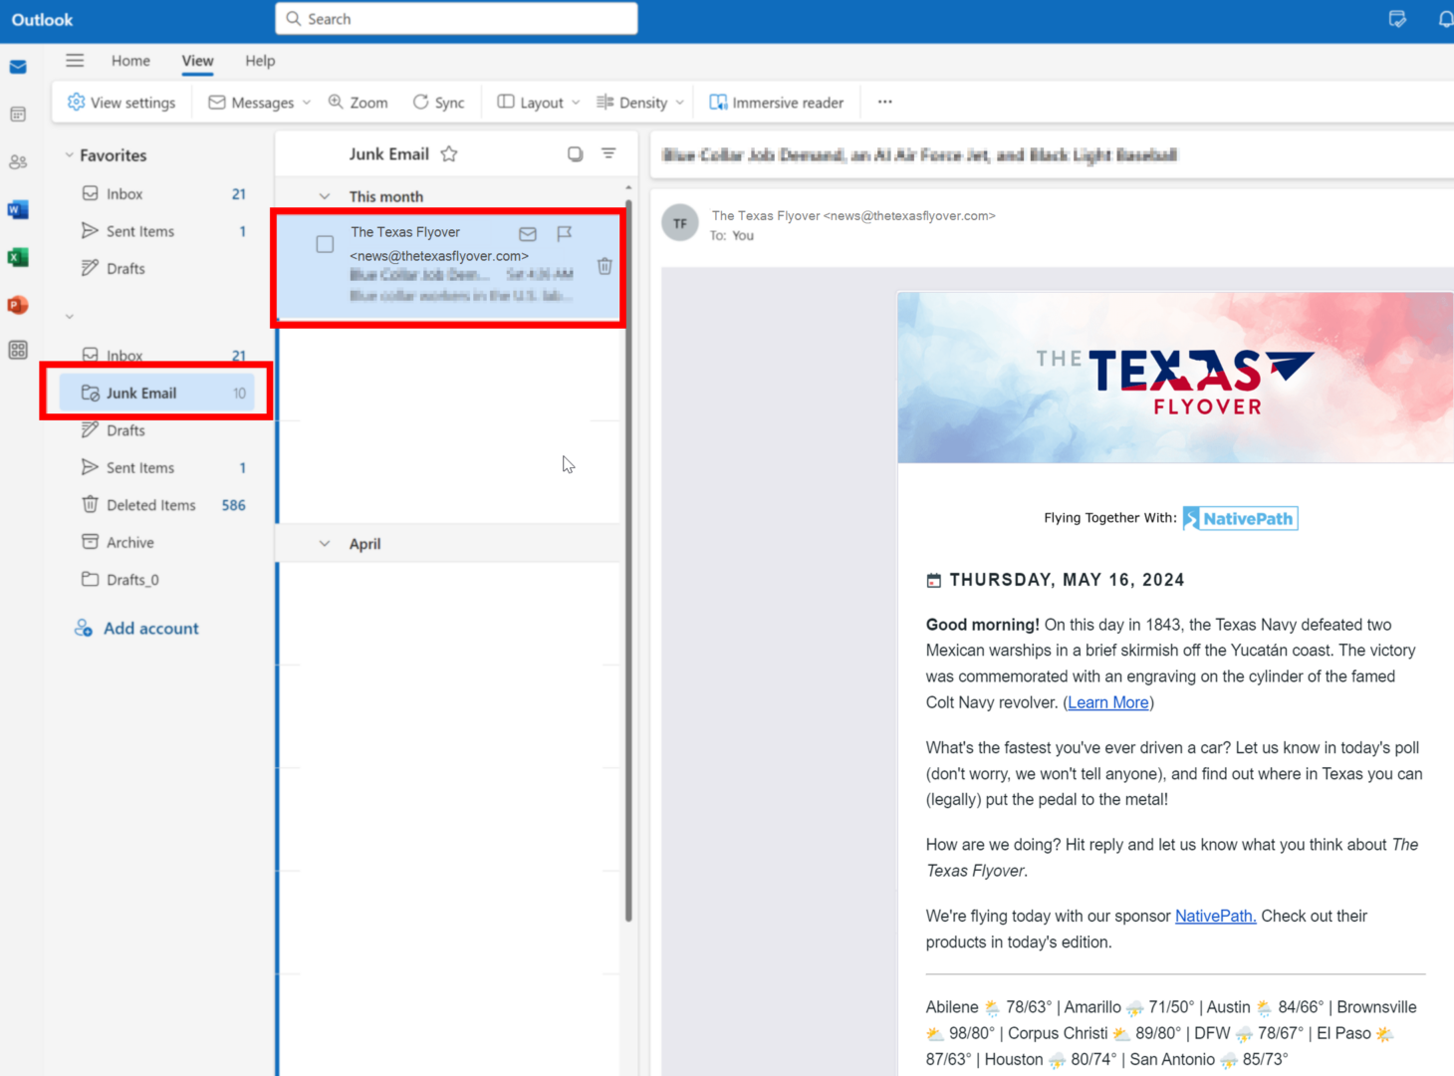1454x1076 pixels.
Task: Collapse the Favorites section
Action: tap(70, 155)
